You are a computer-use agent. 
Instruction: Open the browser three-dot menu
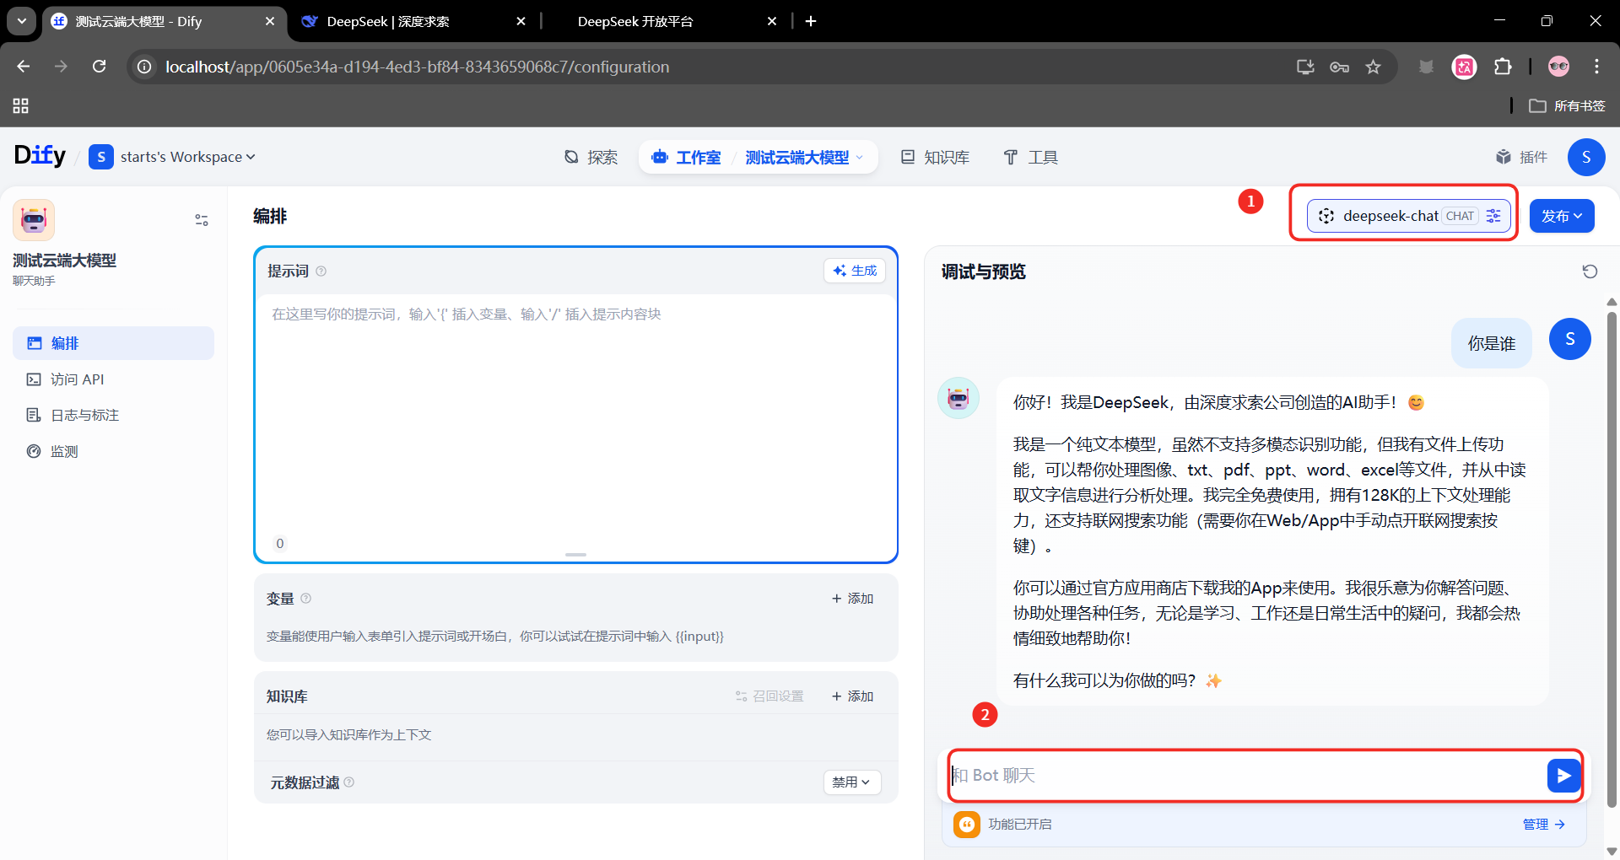(x=1596, y=67)
